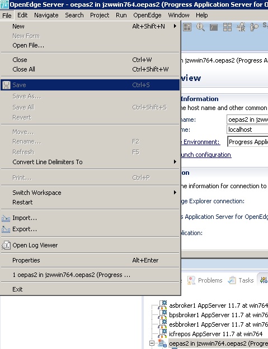
Task: Open the Project menu
Action: tap(100, 15)
